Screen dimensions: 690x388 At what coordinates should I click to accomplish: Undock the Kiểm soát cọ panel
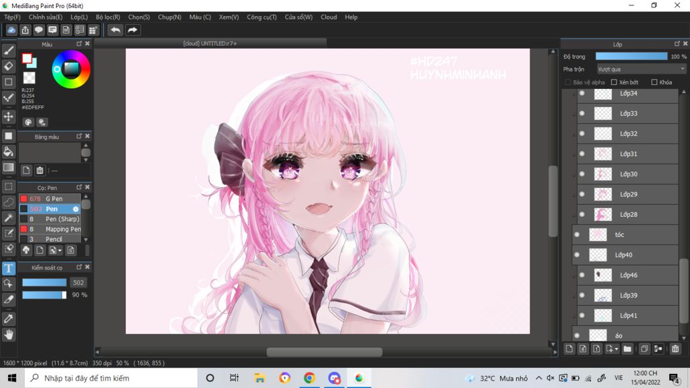80,267
